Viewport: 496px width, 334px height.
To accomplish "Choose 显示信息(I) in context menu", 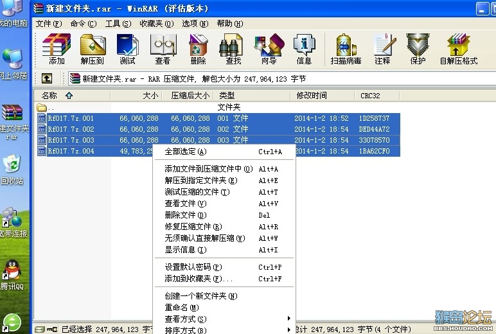I will click(x=224, y=250).
